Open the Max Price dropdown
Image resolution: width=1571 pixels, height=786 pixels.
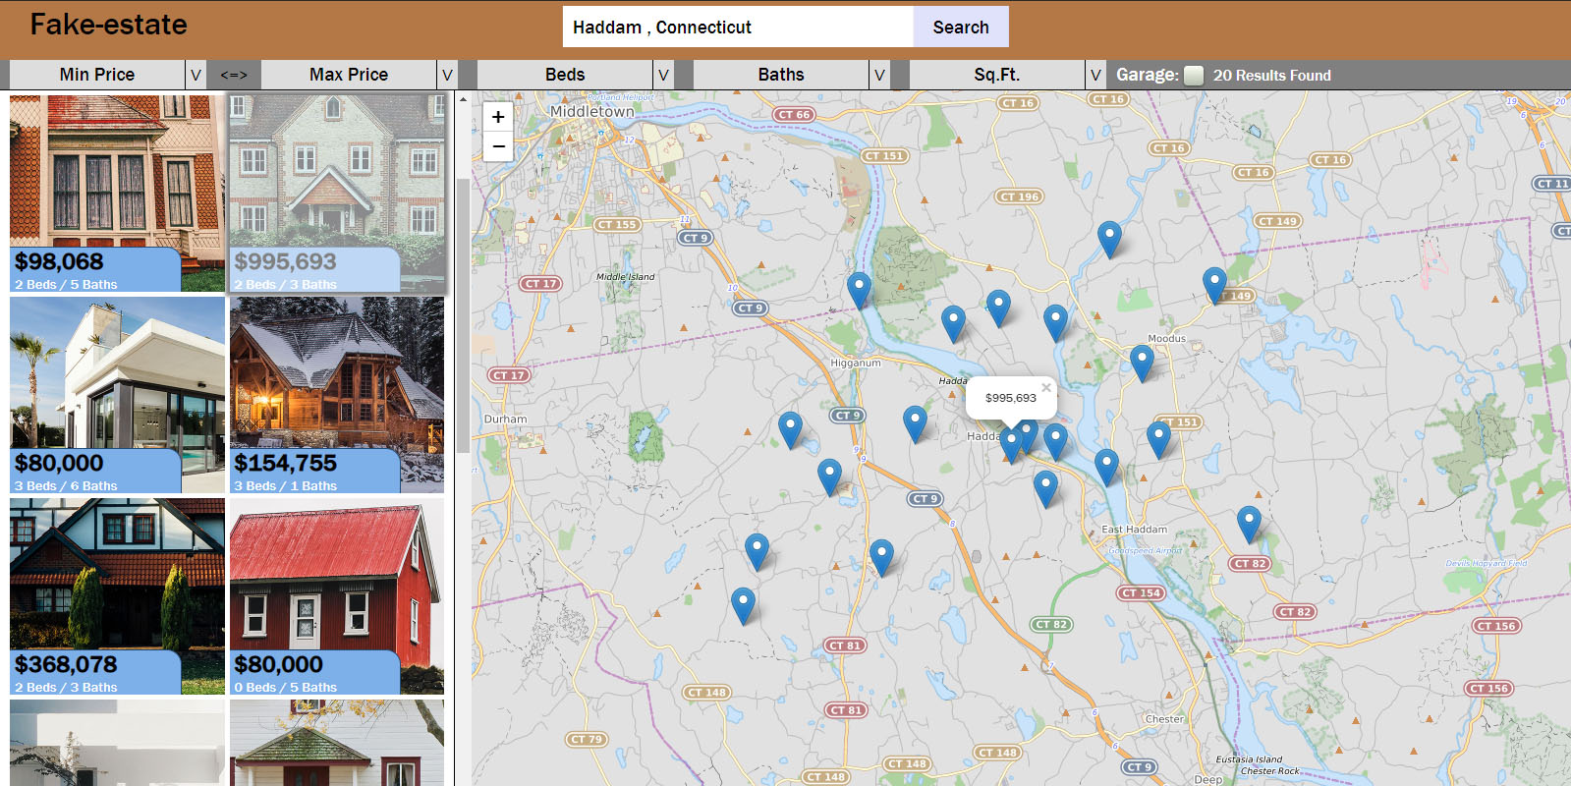pos(447,75)
